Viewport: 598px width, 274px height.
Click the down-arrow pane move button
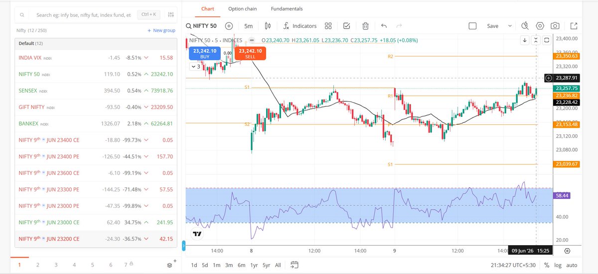(x=525, y=40)
